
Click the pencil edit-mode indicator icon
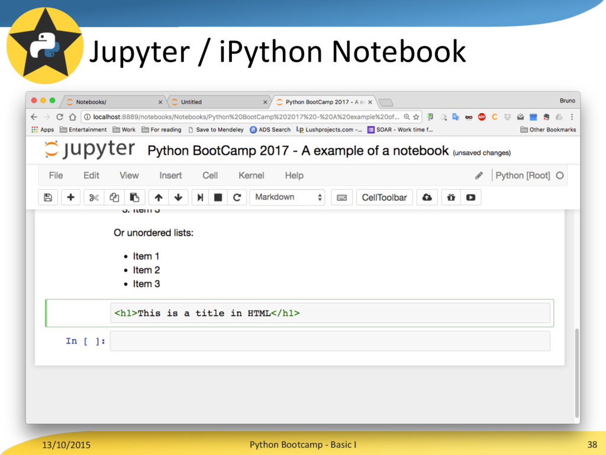[479, 175]
